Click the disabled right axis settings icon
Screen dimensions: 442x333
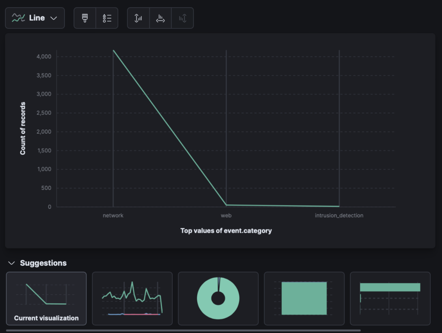pos(183,18)
